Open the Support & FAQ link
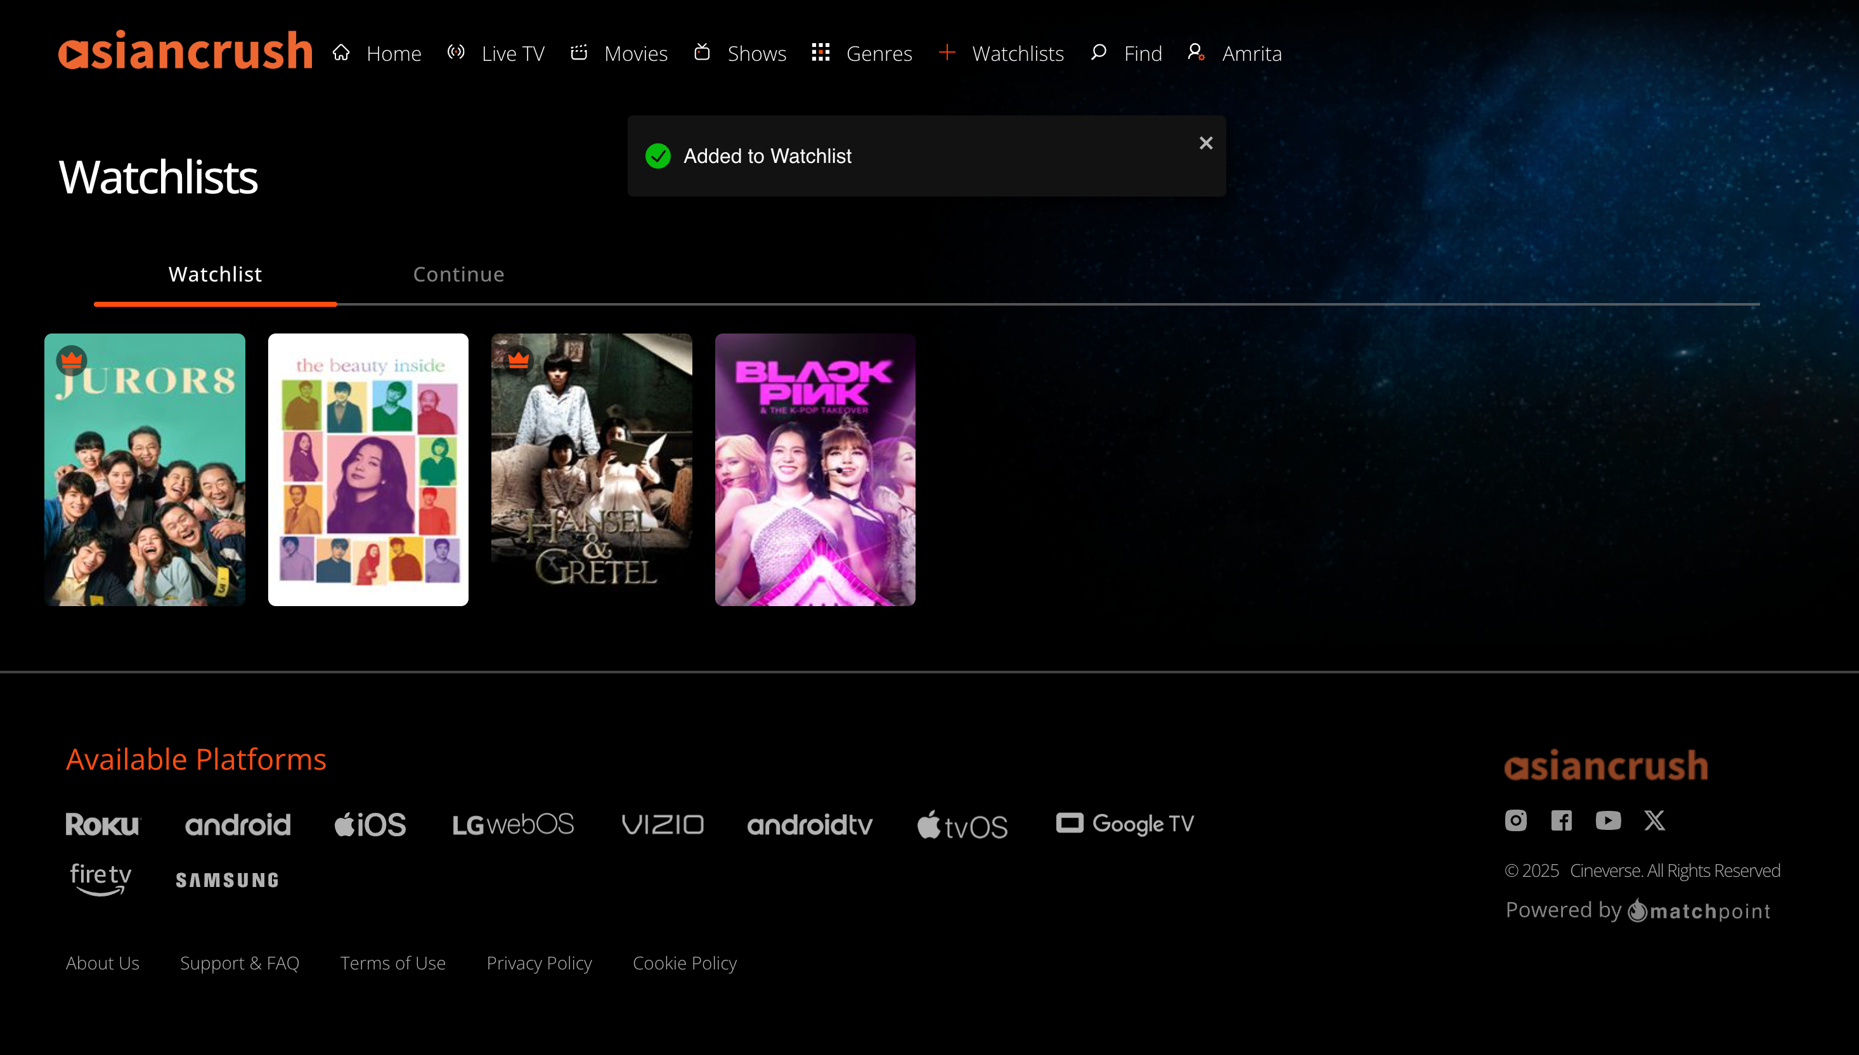The height and width of the screenshot is (1055, 1859). [240, 963]
